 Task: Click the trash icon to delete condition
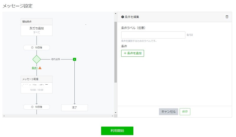[227, 17]
